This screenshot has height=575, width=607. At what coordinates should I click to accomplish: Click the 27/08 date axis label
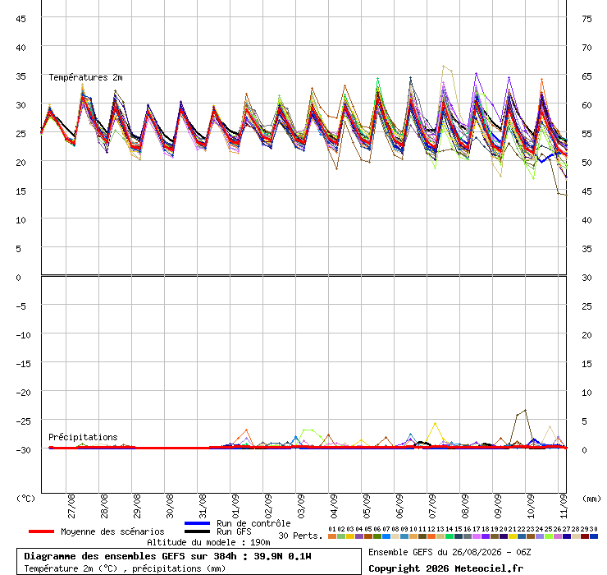tap(71, 506)
